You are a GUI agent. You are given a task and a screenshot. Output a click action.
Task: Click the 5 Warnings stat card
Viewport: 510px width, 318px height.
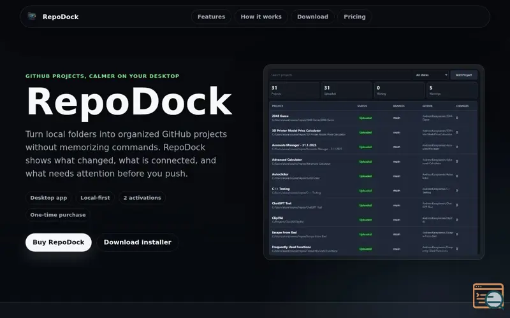coord(452,90)
